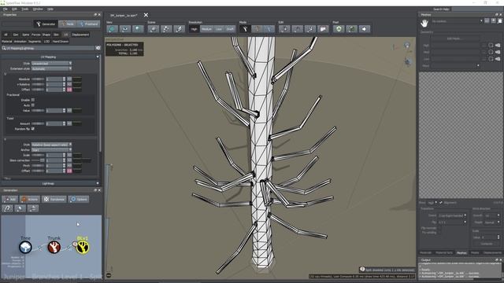The image size is (504, 283).
Task: Click the property search clear icon
Action: [x=98, y=48]
